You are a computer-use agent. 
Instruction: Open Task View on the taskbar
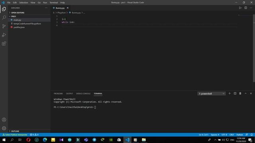point(20,140)
